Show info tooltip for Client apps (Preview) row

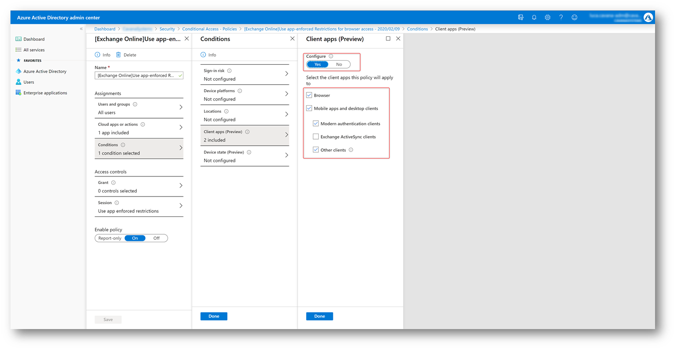coord(247,132)
